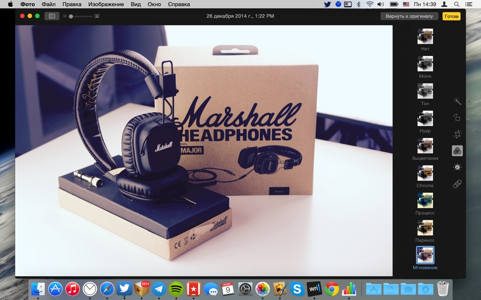
Task: Open Twitter app in the Dock
Action: tap(124, 289)
